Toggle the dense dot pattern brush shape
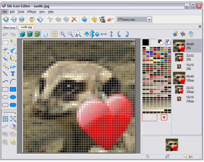 (5, 119)
